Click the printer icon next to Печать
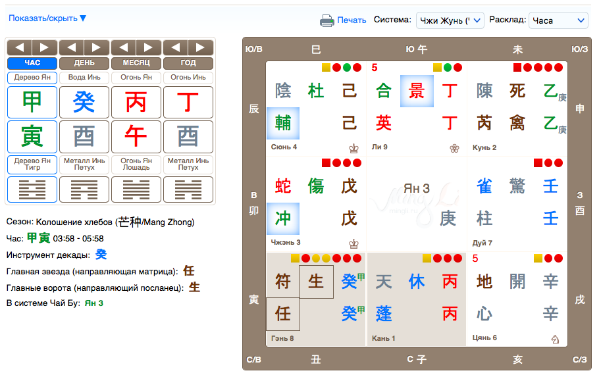 [x=327, y=20]
